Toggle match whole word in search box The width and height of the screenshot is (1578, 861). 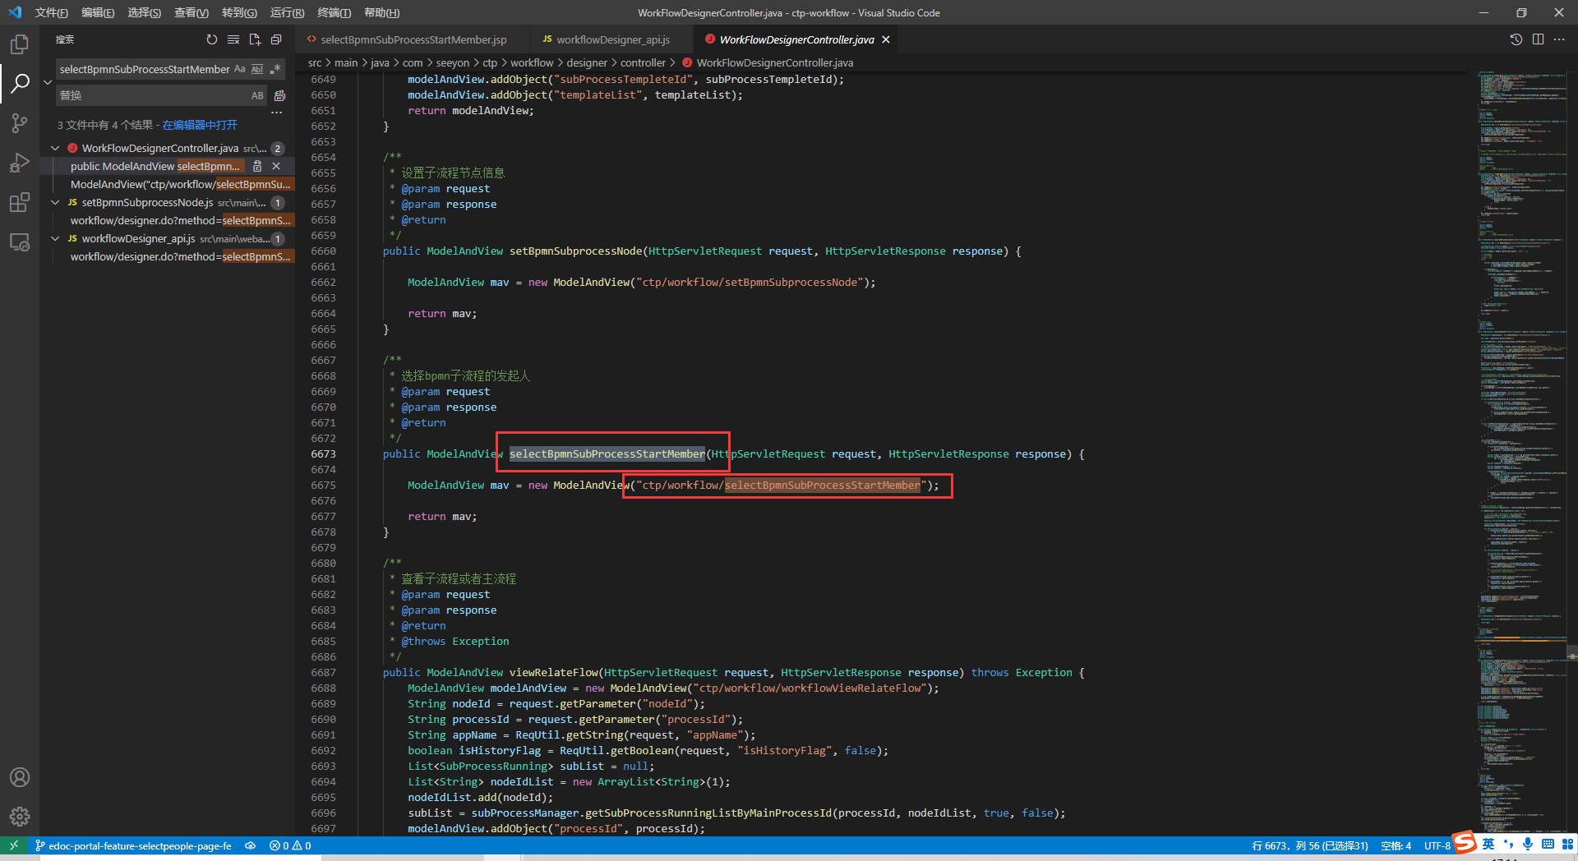click(x=257, y=69)
